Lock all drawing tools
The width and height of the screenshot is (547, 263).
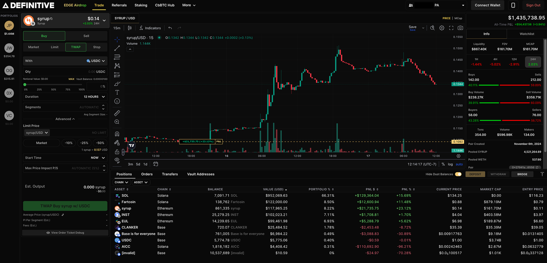coord(117,152)
